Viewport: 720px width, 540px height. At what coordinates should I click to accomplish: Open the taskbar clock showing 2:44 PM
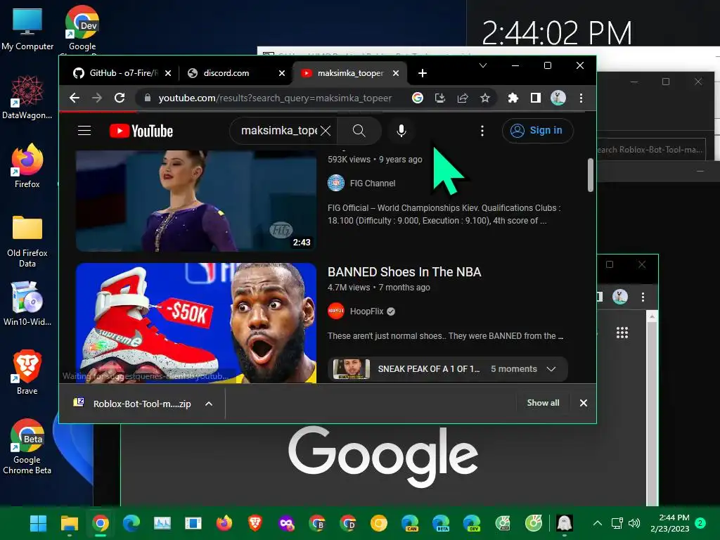pos(670,523)
